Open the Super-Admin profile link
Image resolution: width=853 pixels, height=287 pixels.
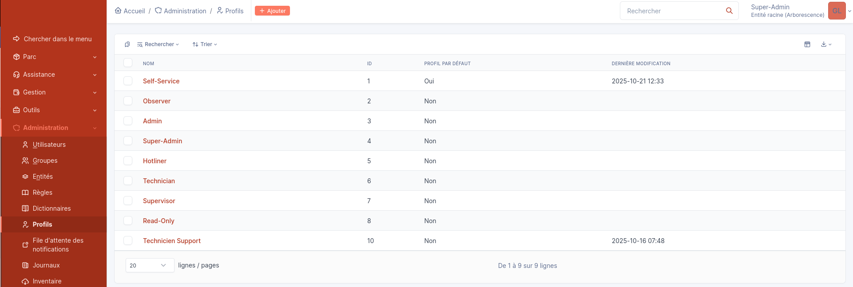163,141
